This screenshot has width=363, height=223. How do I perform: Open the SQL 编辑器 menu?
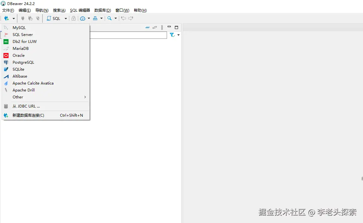click(x=80, y=10)
